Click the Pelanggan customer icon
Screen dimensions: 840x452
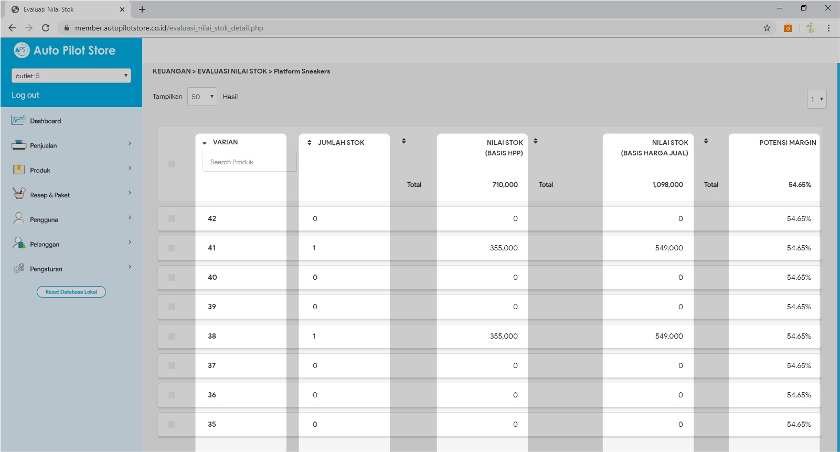[18, 243]
